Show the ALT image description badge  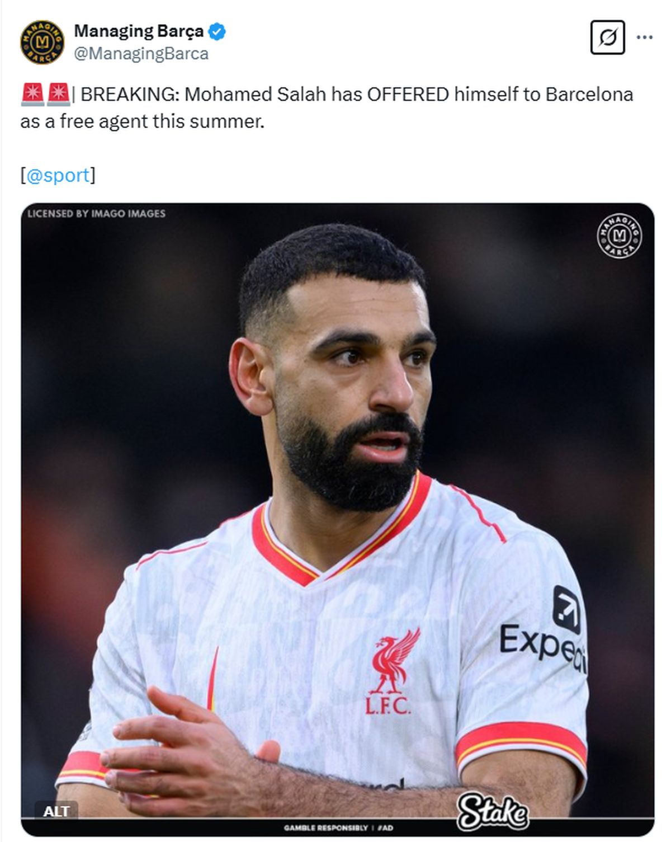(x=56, y=811)
